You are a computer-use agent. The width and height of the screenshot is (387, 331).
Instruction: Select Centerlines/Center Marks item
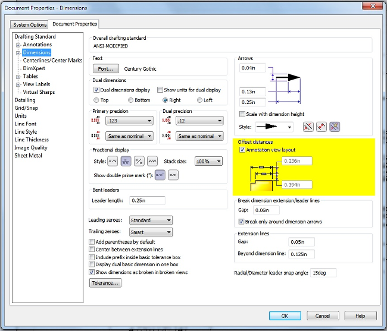point(52,61)
